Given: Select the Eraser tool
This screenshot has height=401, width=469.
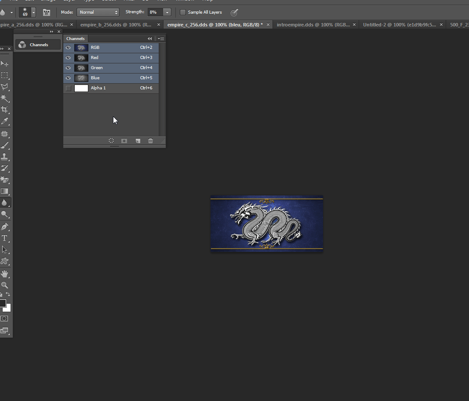Looking at the screenshot, I should tap(4, 180).
